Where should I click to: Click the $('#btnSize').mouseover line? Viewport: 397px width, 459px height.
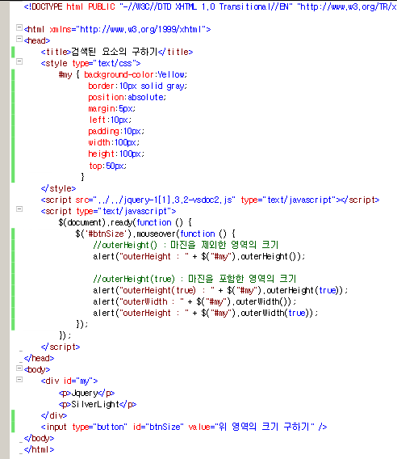click(x=155, y=234)
